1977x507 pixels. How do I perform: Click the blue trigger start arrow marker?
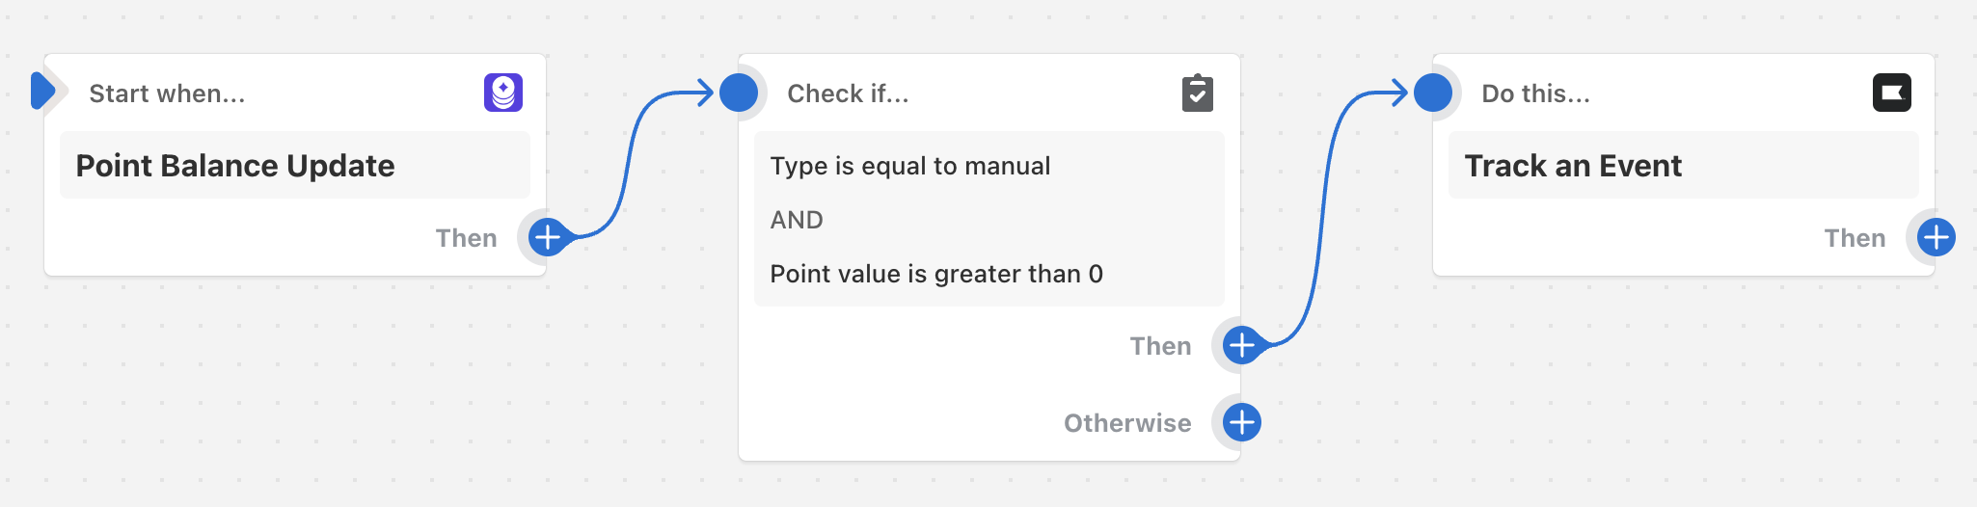(x=42, y=92)
